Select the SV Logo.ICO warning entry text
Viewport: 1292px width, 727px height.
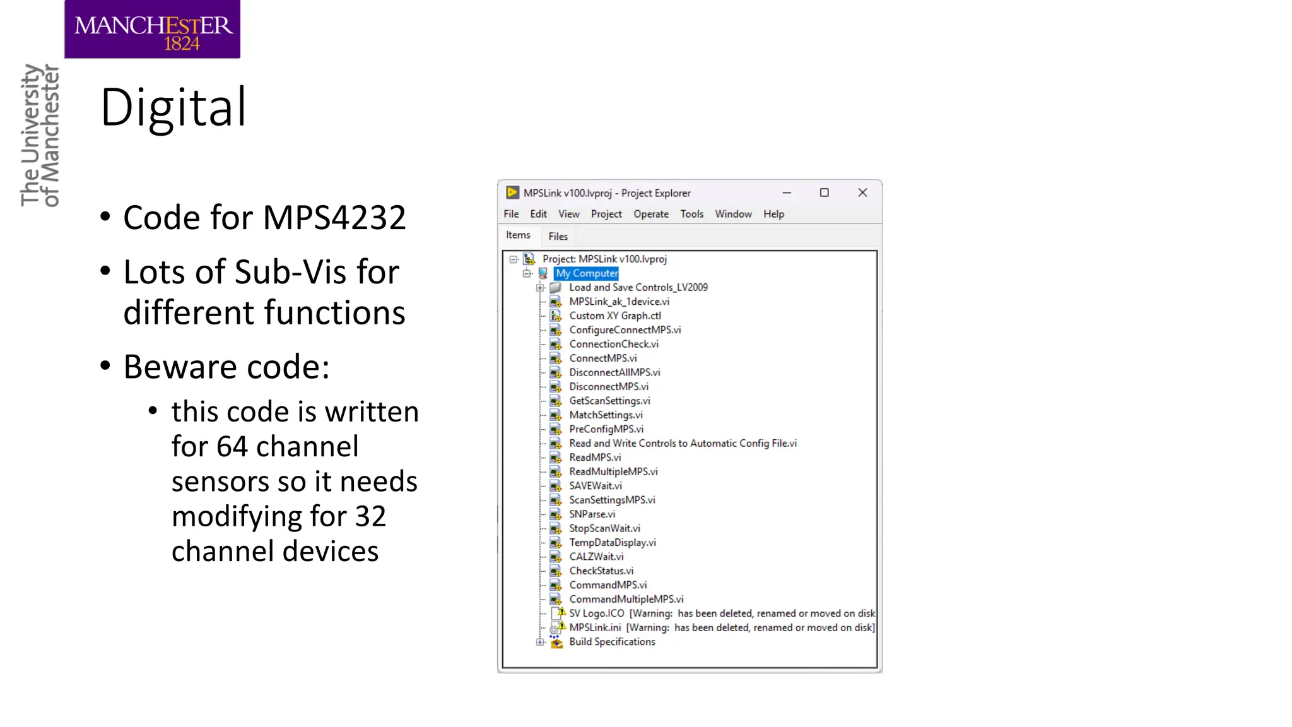point(722,613)
